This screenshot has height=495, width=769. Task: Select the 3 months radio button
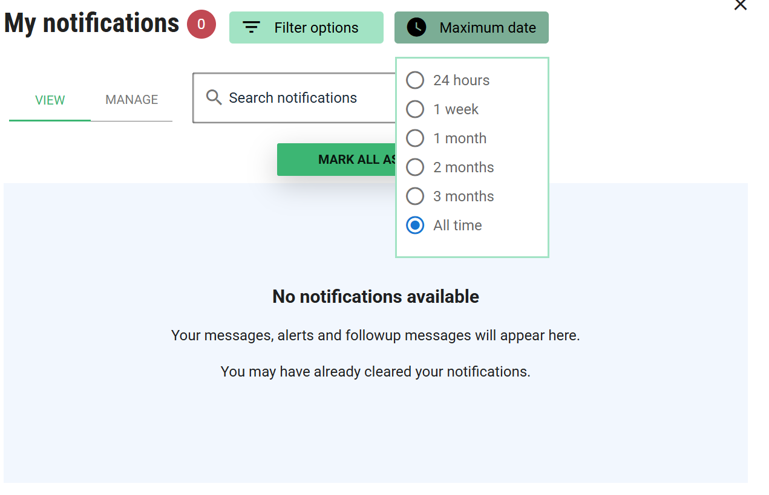pyautogui.click(x=415, y=196)
